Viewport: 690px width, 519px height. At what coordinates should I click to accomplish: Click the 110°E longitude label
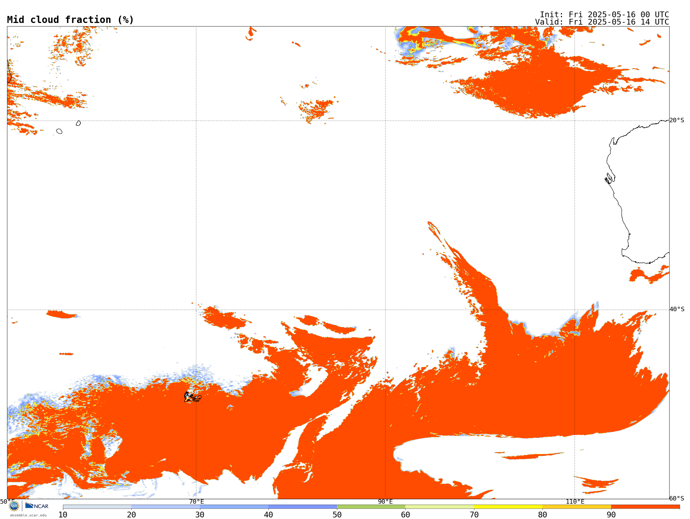click(575, 501)
